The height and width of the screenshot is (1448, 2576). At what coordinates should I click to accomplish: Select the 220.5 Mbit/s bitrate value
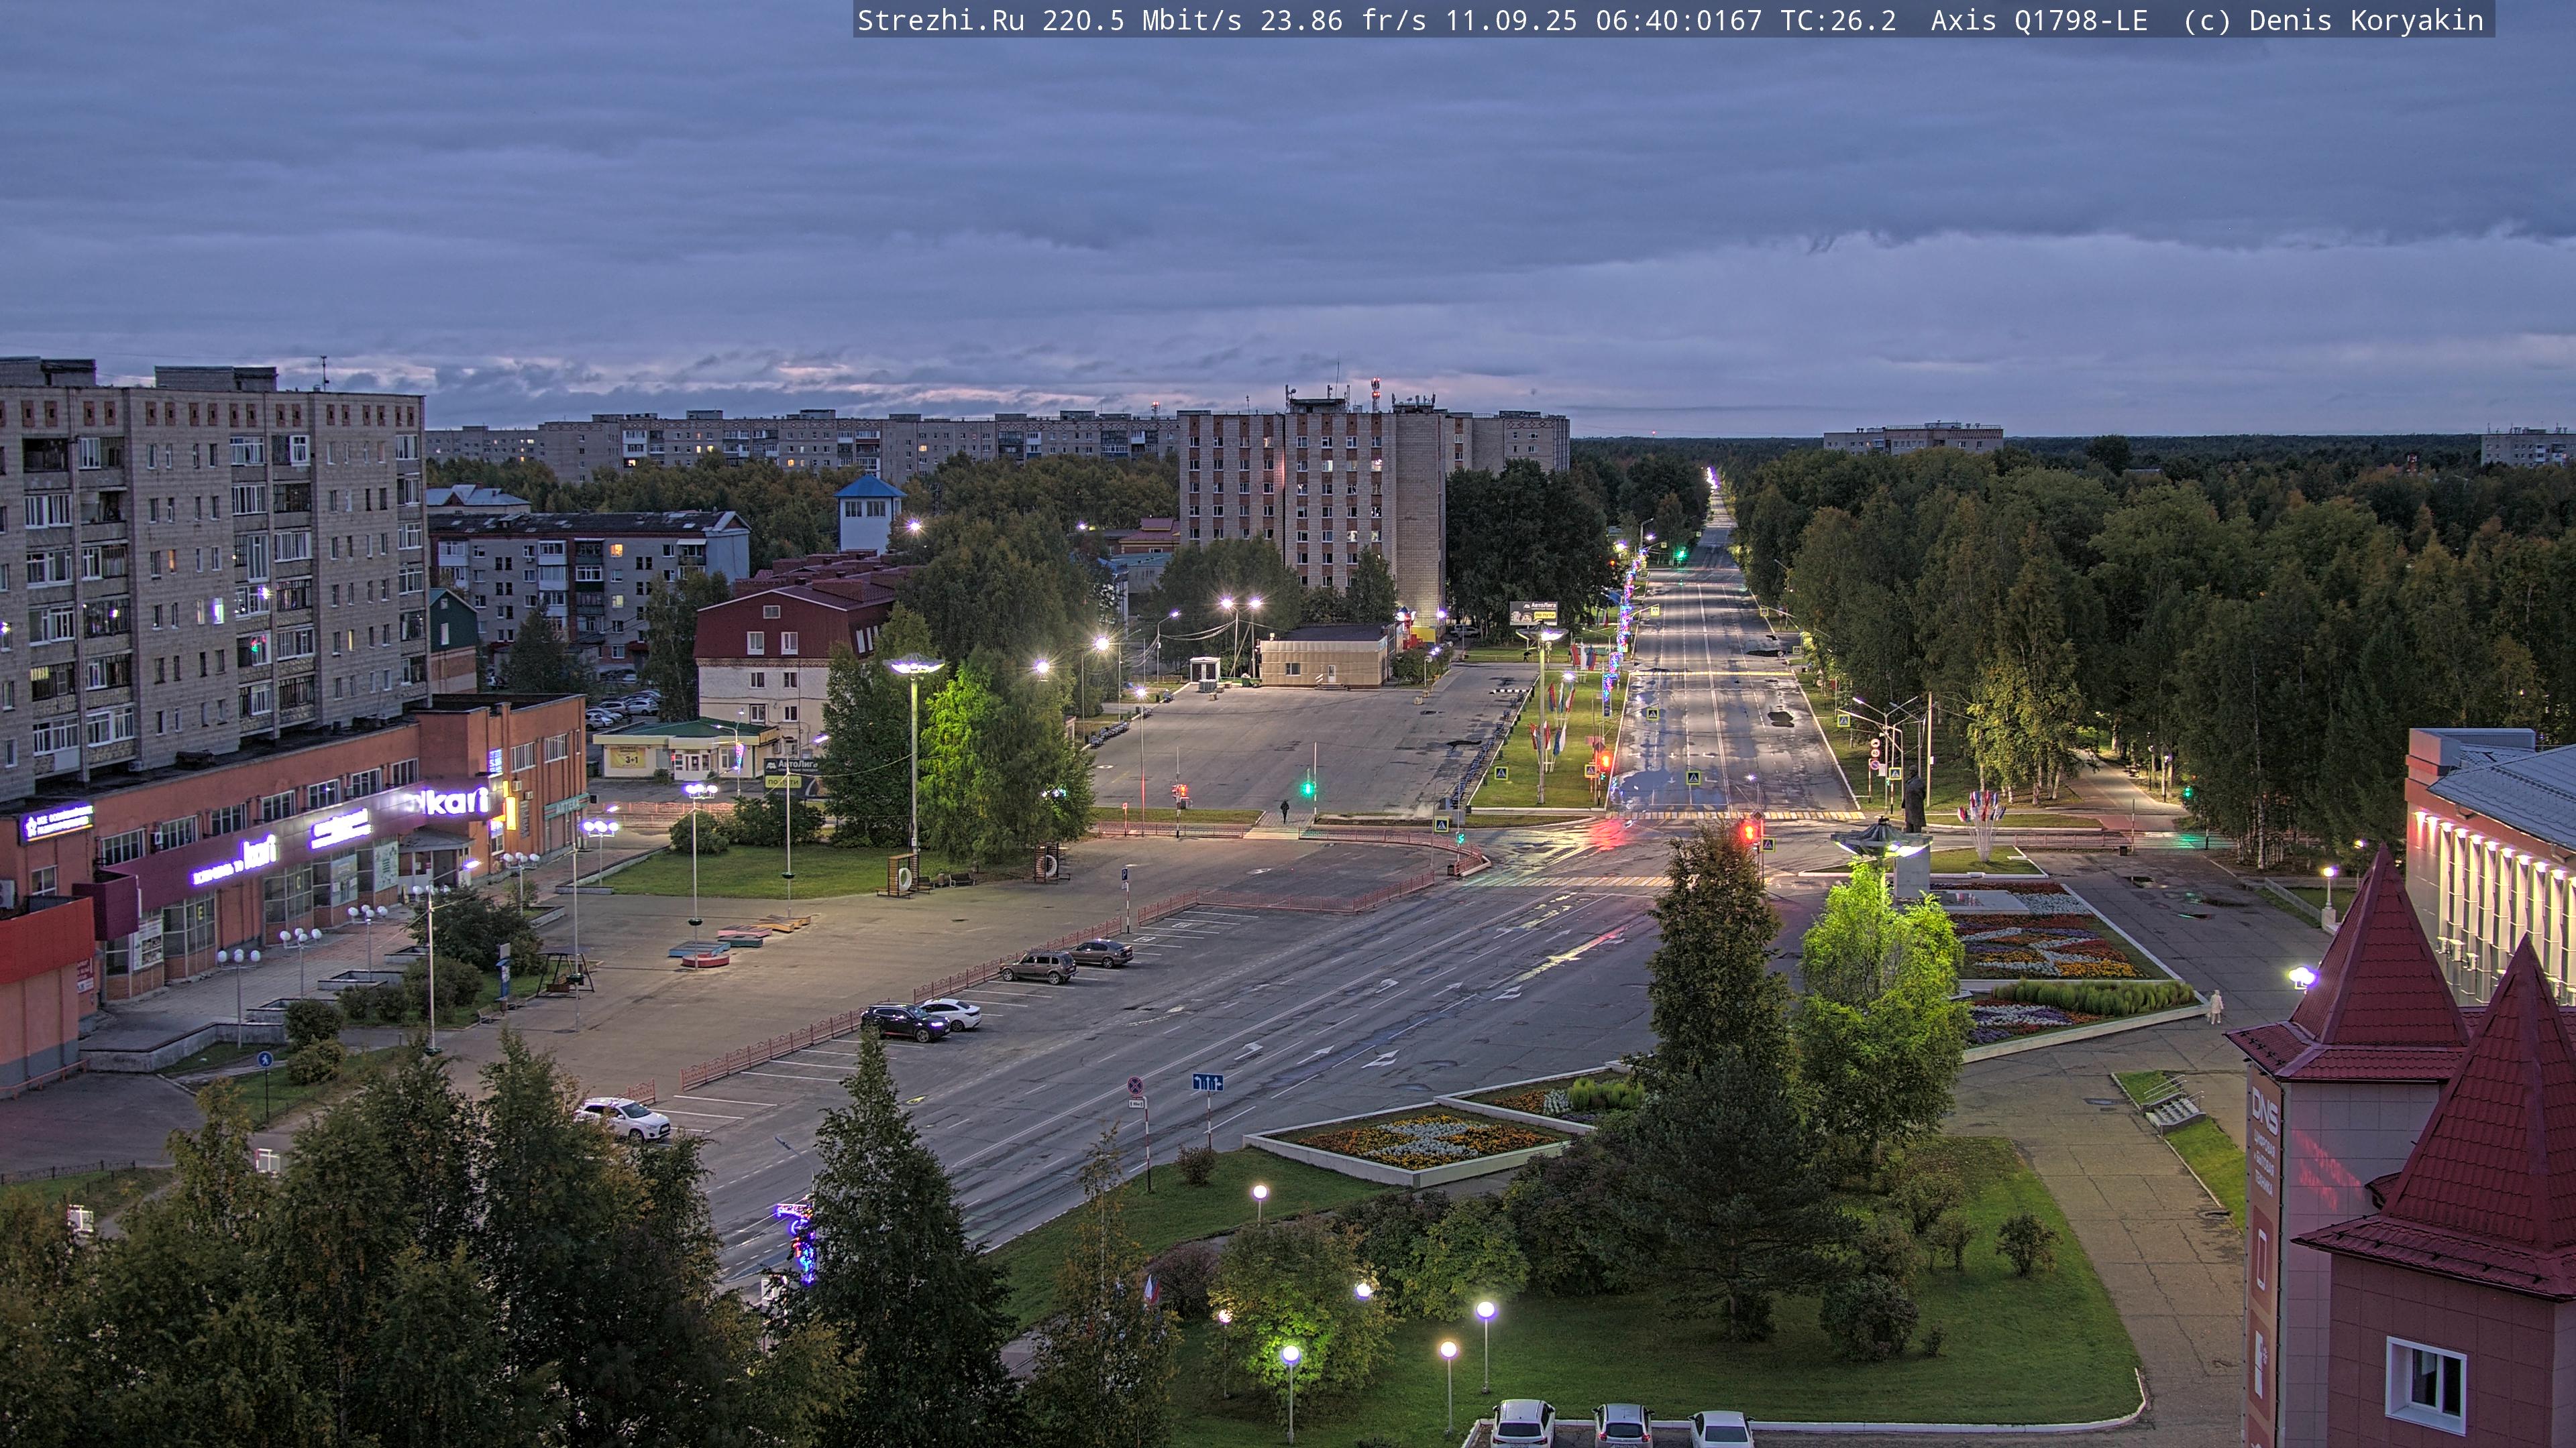(1141, 21)
